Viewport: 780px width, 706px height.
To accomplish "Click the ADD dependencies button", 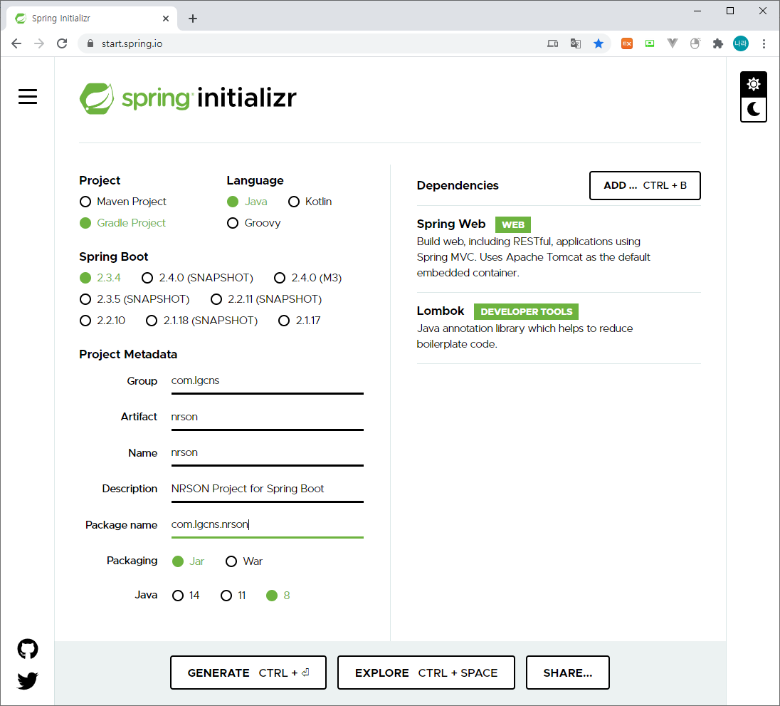I will pyautogui.click(x=645, y=186).
